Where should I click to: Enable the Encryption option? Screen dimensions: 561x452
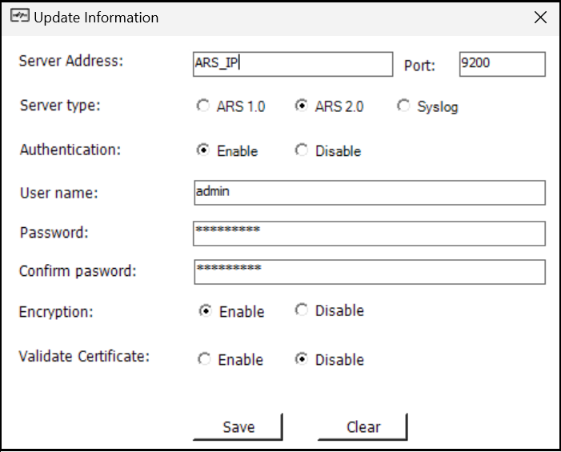point(205,311)
